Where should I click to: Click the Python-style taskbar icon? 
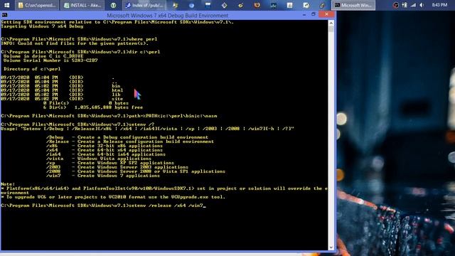point(322,5)
